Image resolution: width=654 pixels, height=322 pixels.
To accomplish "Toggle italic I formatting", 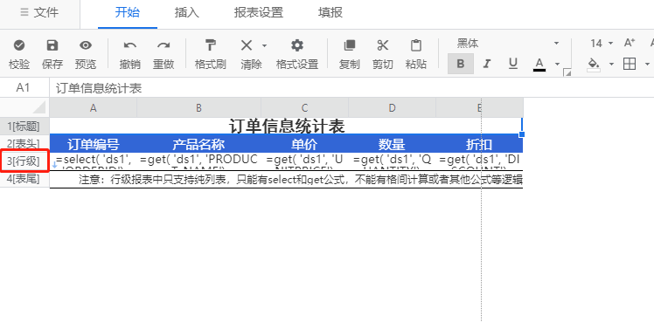I will 486,64.
